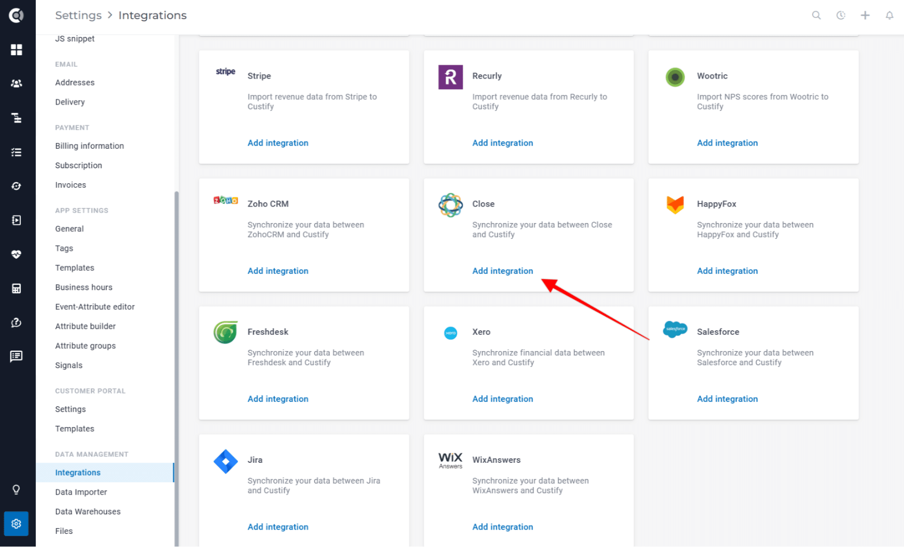The height and width of the screenshot is (547, 904).
Task: Add the Salesforce integration
Action: click(x=727, y=399)
